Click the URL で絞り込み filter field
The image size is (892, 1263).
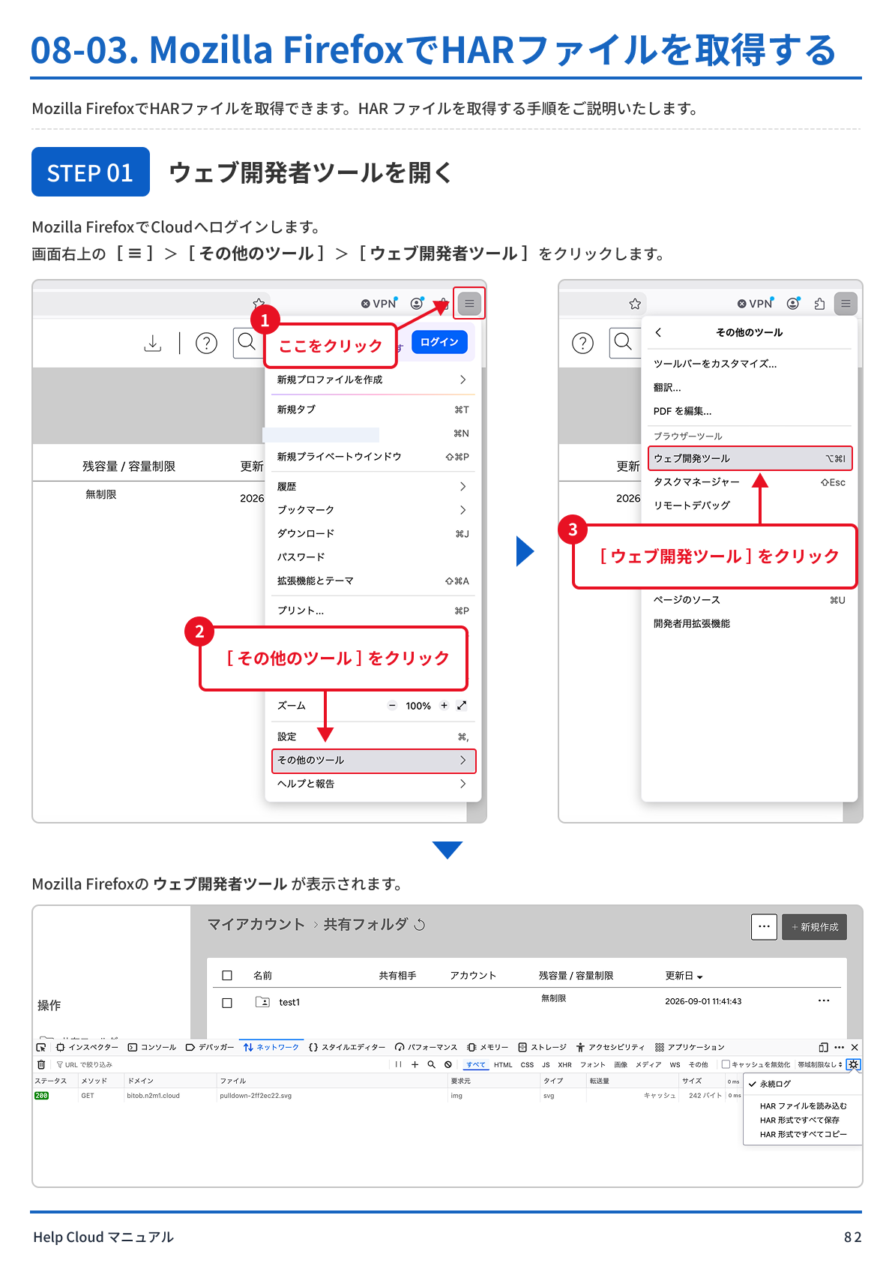[221, 1064]
